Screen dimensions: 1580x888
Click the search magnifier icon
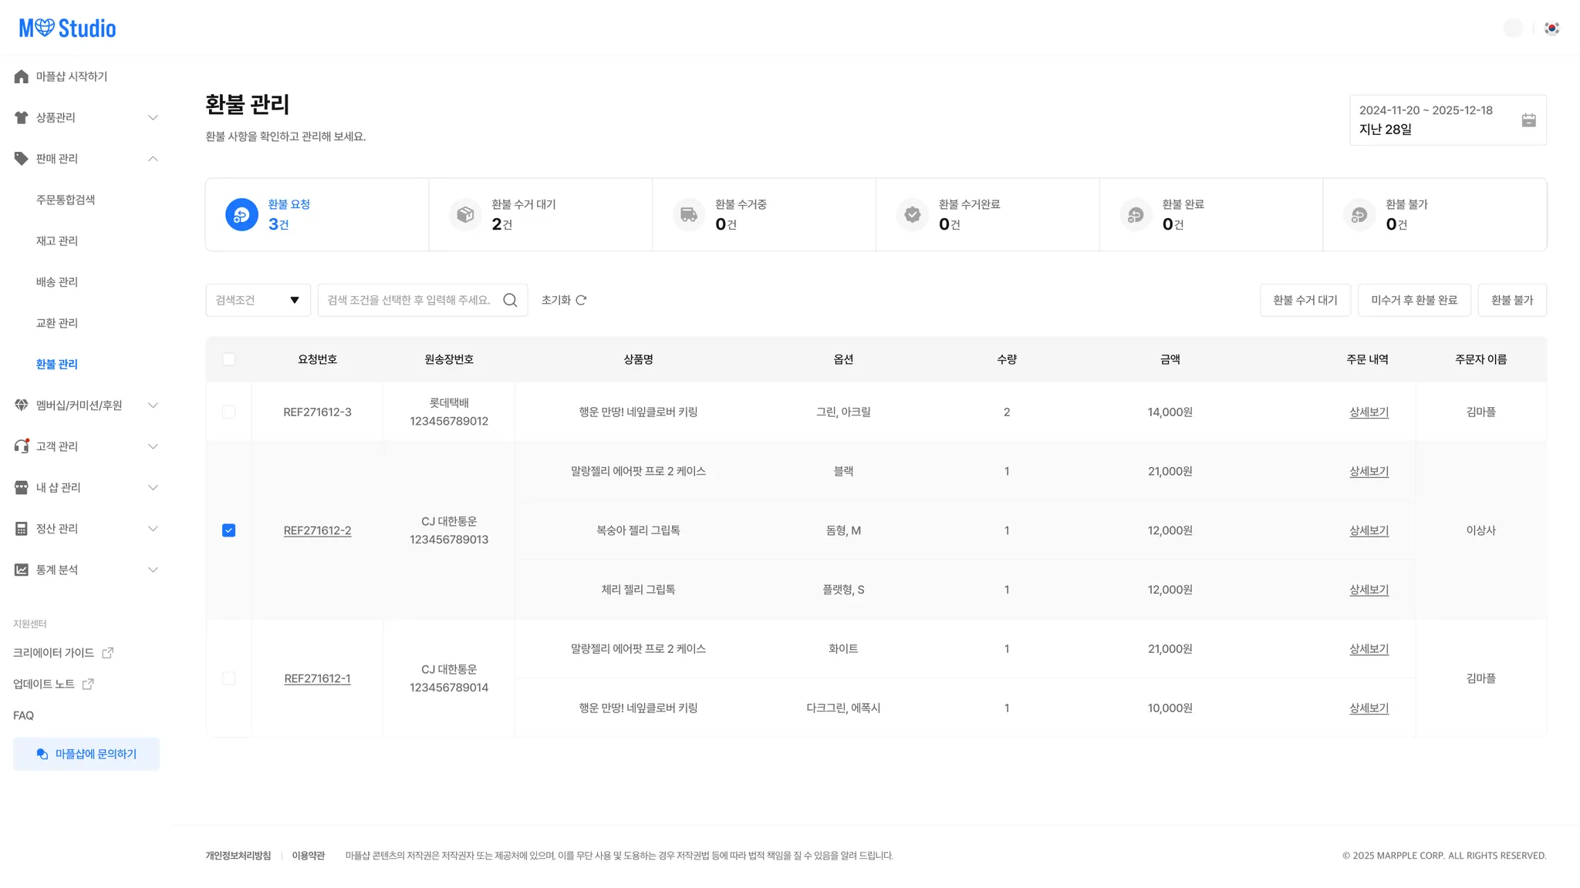(510, 300)
